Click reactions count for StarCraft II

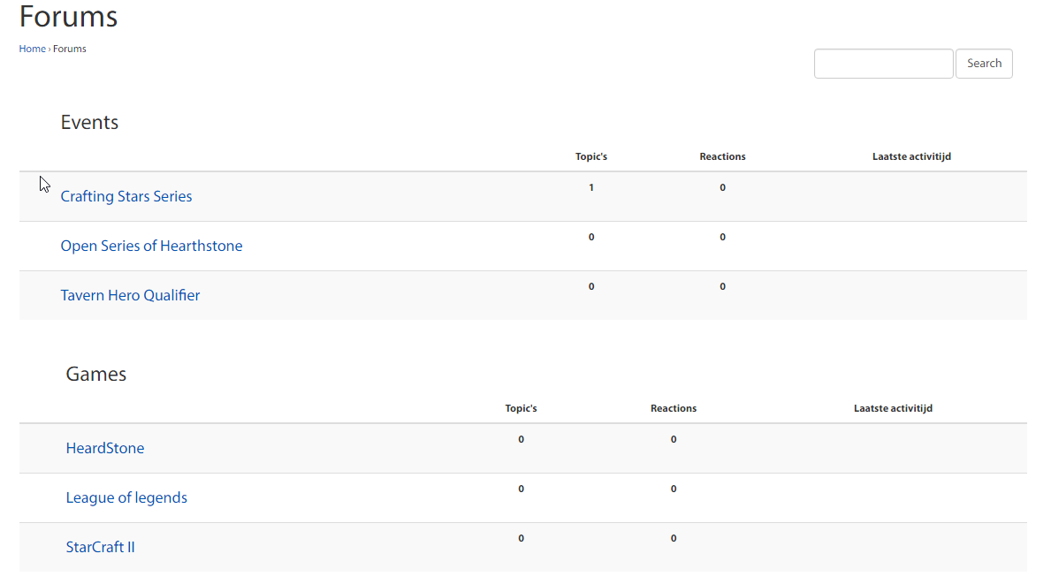pyautogui.click(x=674, y=538)
